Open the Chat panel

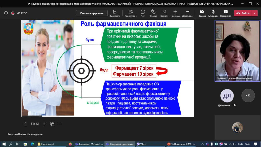[x=143, y=13]
